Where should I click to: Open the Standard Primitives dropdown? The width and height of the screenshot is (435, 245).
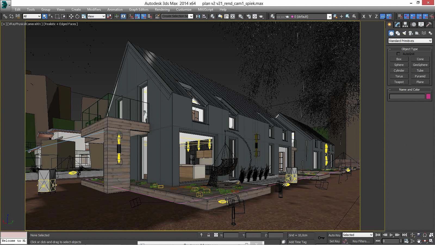(x=410, y=41)
